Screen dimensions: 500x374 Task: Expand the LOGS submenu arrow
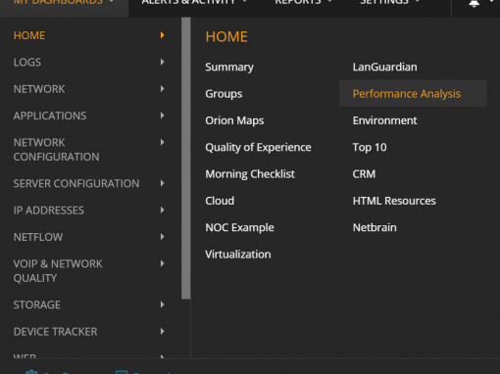coord(162,62)
